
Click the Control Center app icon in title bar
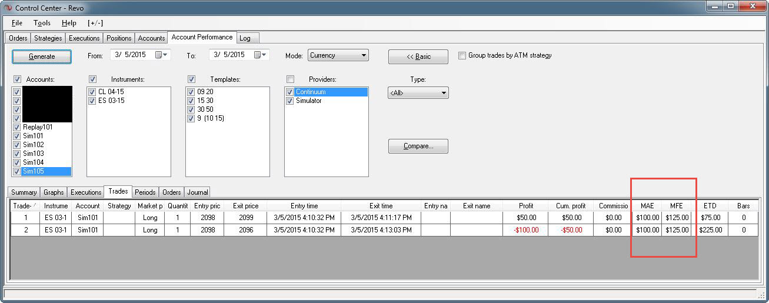coord(8,7)
